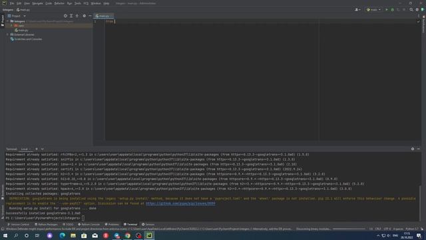The height and width of the screenshot is (240, 426).
Task: Click the PyCharm taskbar icon
Action: 149,235
